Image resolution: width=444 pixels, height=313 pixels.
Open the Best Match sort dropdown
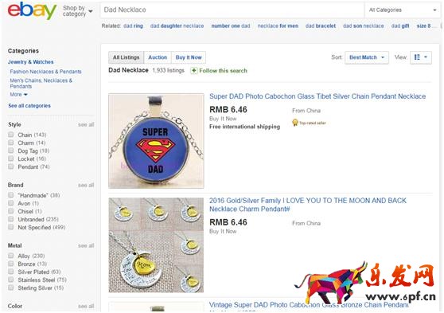tap(367, 57)
